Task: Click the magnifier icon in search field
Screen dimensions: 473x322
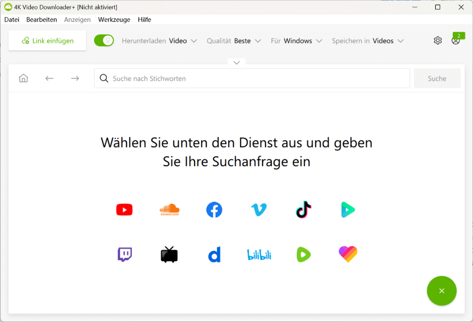Action: tap(104, 78)
